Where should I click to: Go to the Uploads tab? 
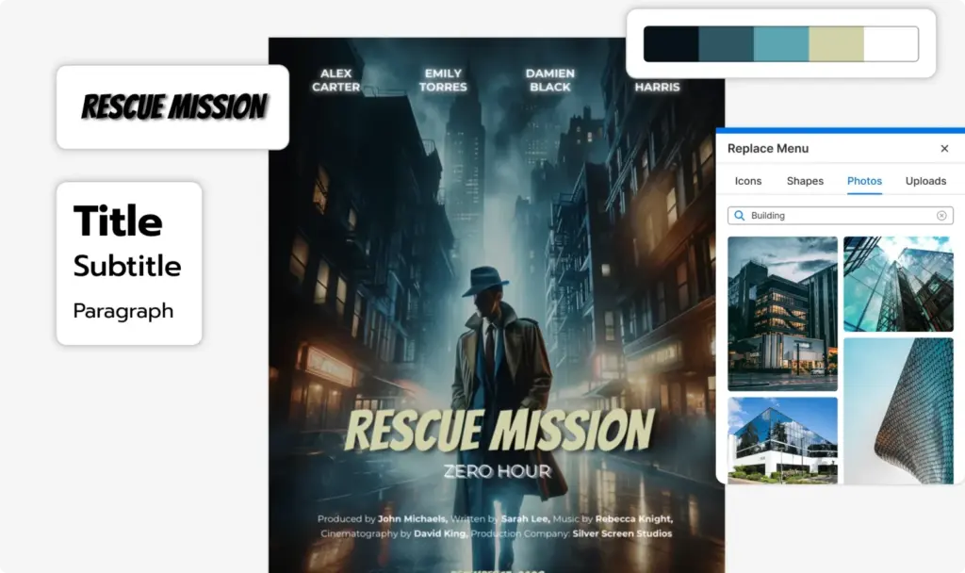click(925, 181)
